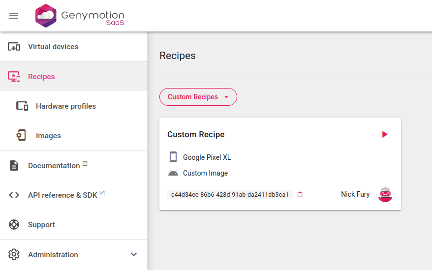Click the Hardware profiles icon
Image resolution: width=432 pixels, height=270 pixels.
(22, 106)
